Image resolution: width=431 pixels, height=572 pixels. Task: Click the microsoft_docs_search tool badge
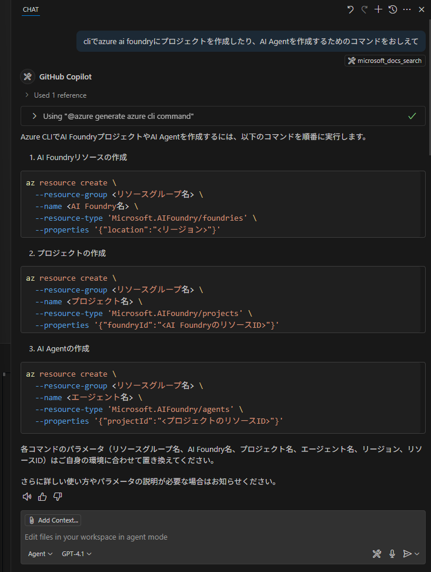point(385,61)
